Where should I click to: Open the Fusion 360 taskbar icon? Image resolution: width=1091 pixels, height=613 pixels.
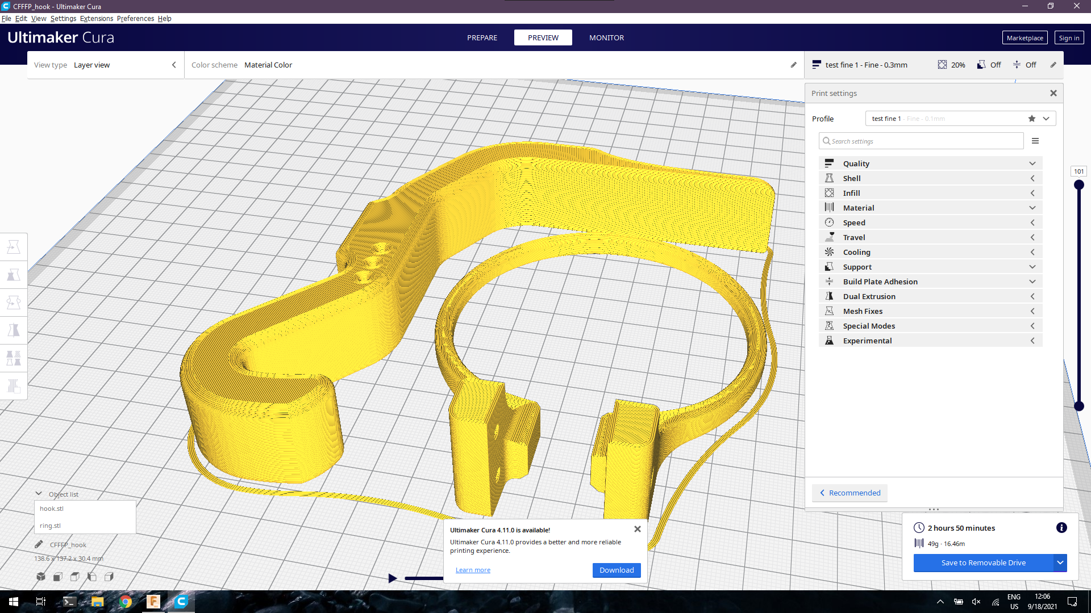[x=153, y=602]
